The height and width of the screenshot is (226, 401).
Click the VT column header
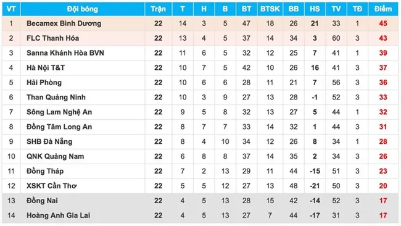[x=11, y=9]
